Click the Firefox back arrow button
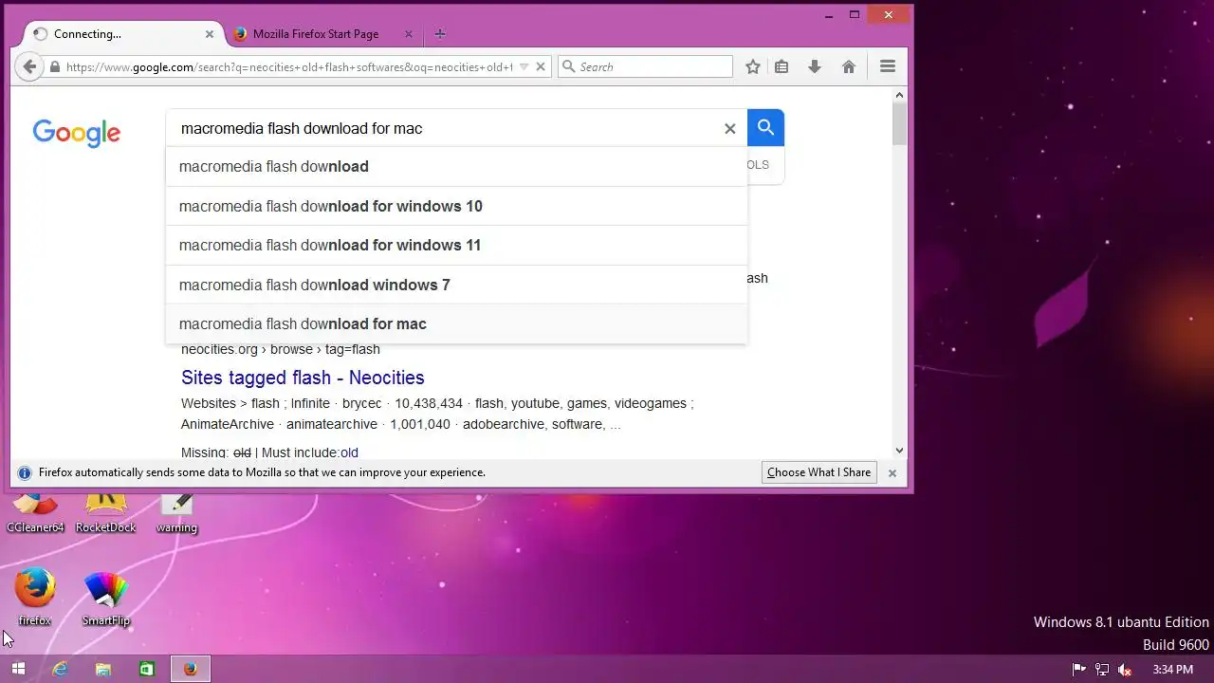This screenshot has height=683, width=1214. 29,66
